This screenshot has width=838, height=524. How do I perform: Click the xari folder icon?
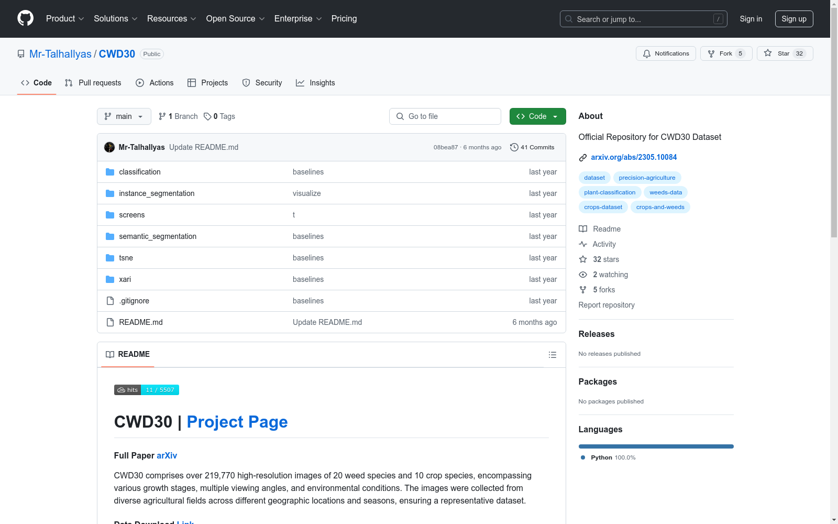point(110,279)
